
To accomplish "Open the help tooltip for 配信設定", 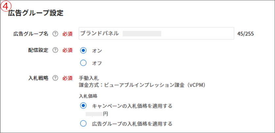I will 55,50.
